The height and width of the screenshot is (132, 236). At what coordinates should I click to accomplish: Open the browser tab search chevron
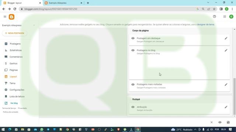pyautogui.click(x=208, y=3)
